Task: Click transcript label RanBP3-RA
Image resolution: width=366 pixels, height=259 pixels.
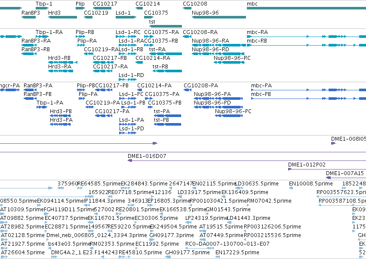Action: pos(36,40)
